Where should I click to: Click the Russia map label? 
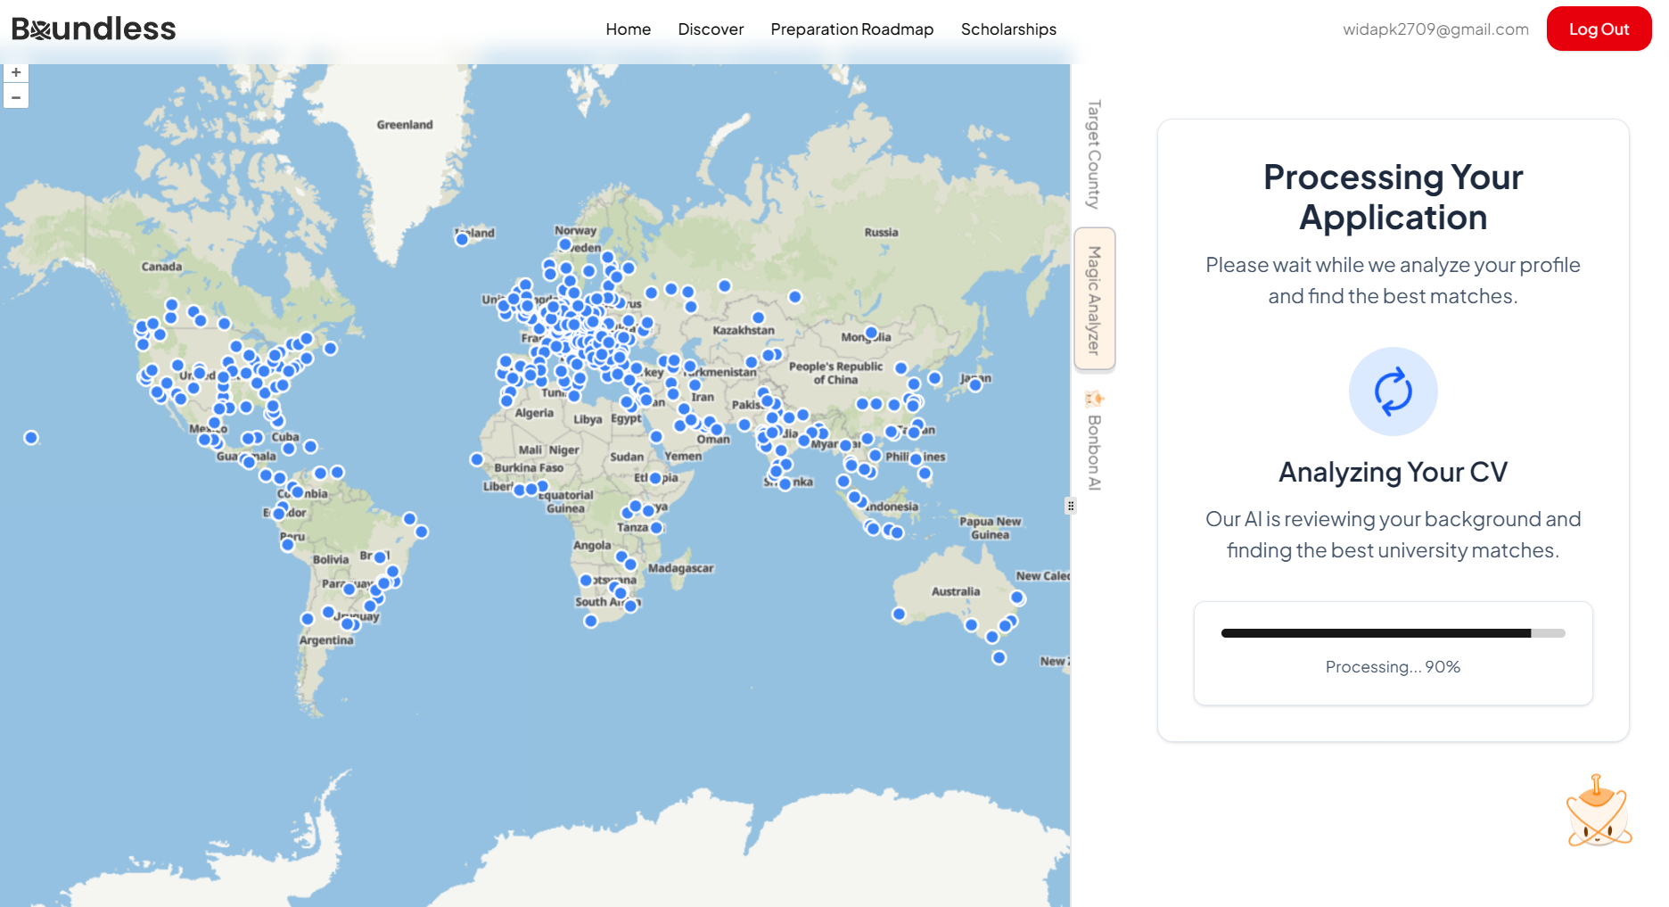pos(881,232)
